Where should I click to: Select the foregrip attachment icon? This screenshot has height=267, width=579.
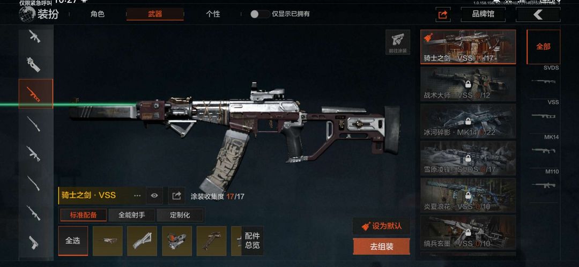(x=142, y=241)
